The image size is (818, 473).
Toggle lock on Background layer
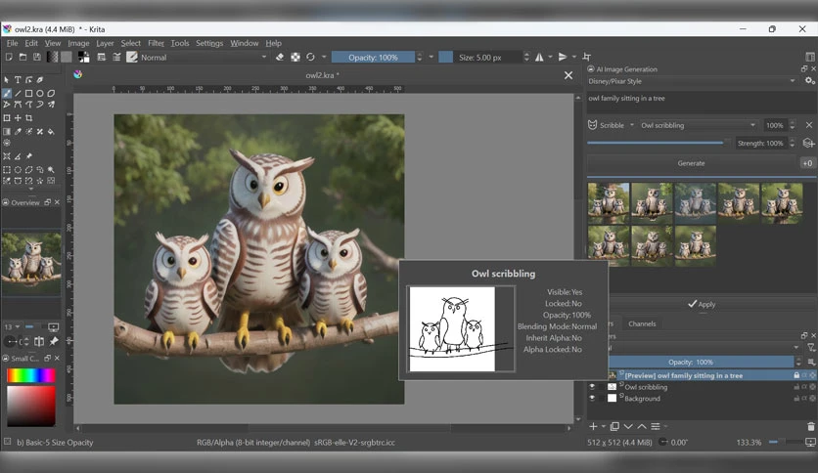pyautogui.click(x=796, y=399)
